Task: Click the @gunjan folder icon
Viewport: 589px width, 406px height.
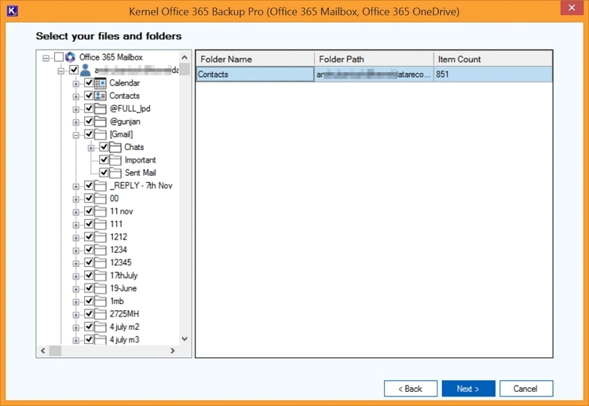Action: point(101,121)
